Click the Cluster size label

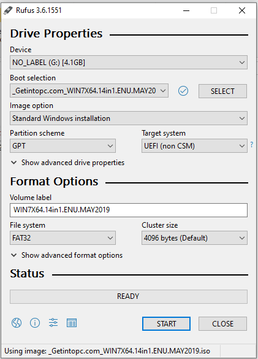pos(160,225)
